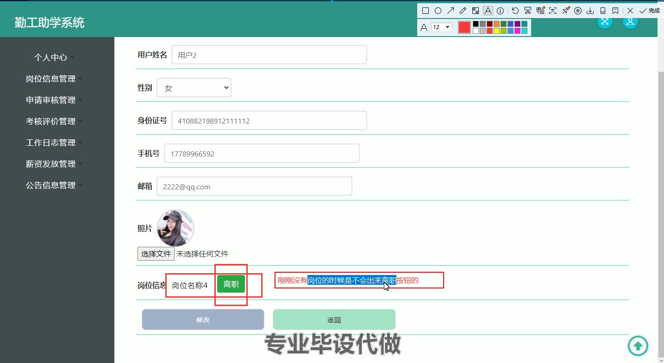This screenshot has width=664, height=363.
Task: Choose the dark green color swatch
Action: tap(503, 24)
